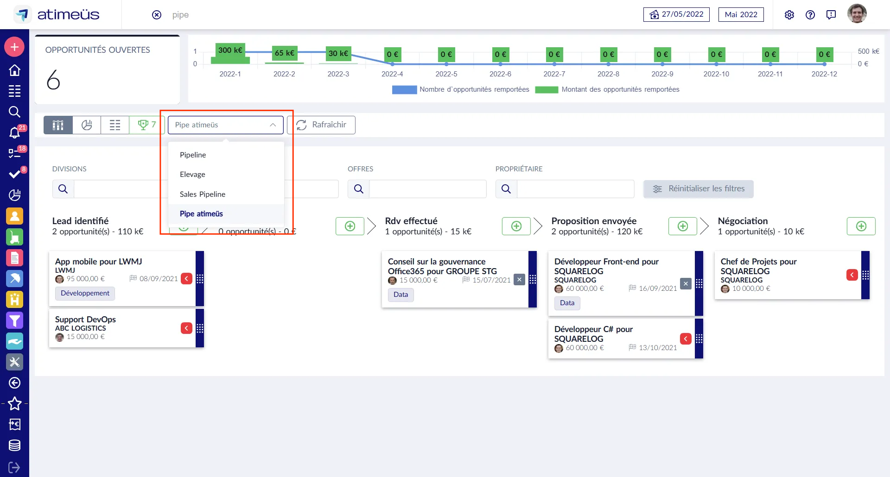Select Sales Pipeline from the dropdown
890x477 pixels.
226,194
